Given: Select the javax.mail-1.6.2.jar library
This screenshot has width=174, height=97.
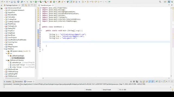Looking at the screenshot, I should point(18,65).
